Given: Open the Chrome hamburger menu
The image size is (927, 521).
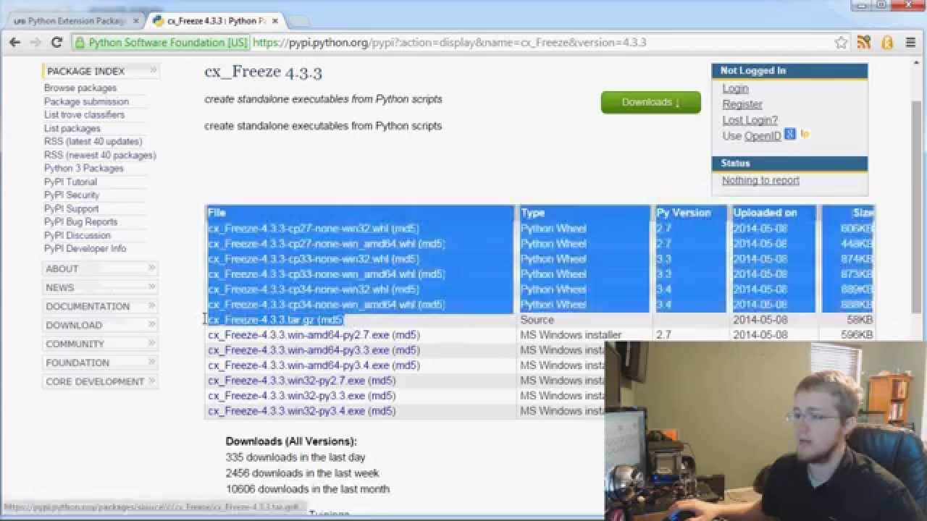Looking at the screenshot, I should point(910,43).
